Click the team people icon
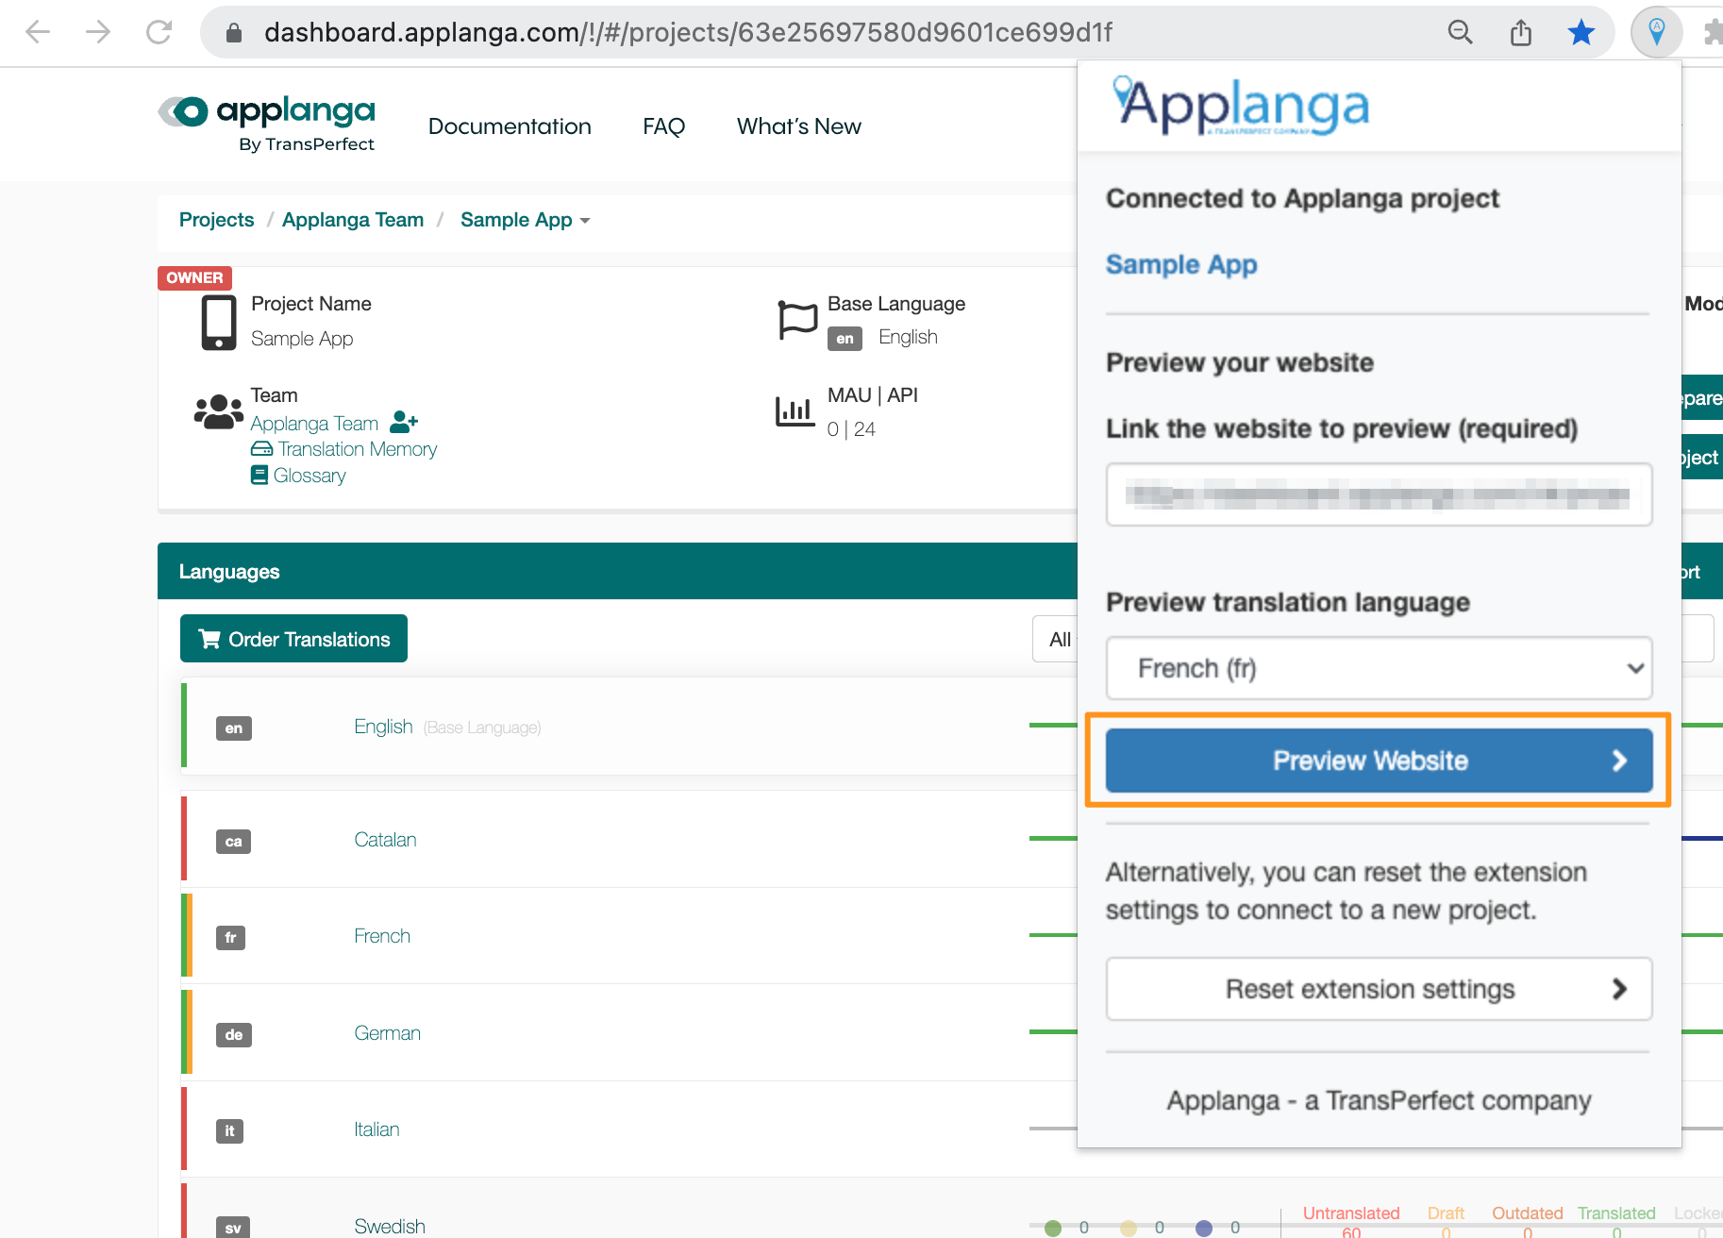1723x1238 pixels. (x=218, y=412)
